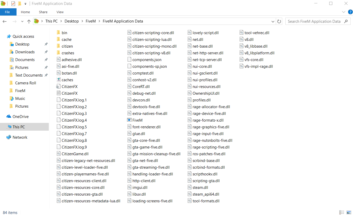Select nui-core.dll file
Viewport: 353px width, 215px height.
coord(200,66)
